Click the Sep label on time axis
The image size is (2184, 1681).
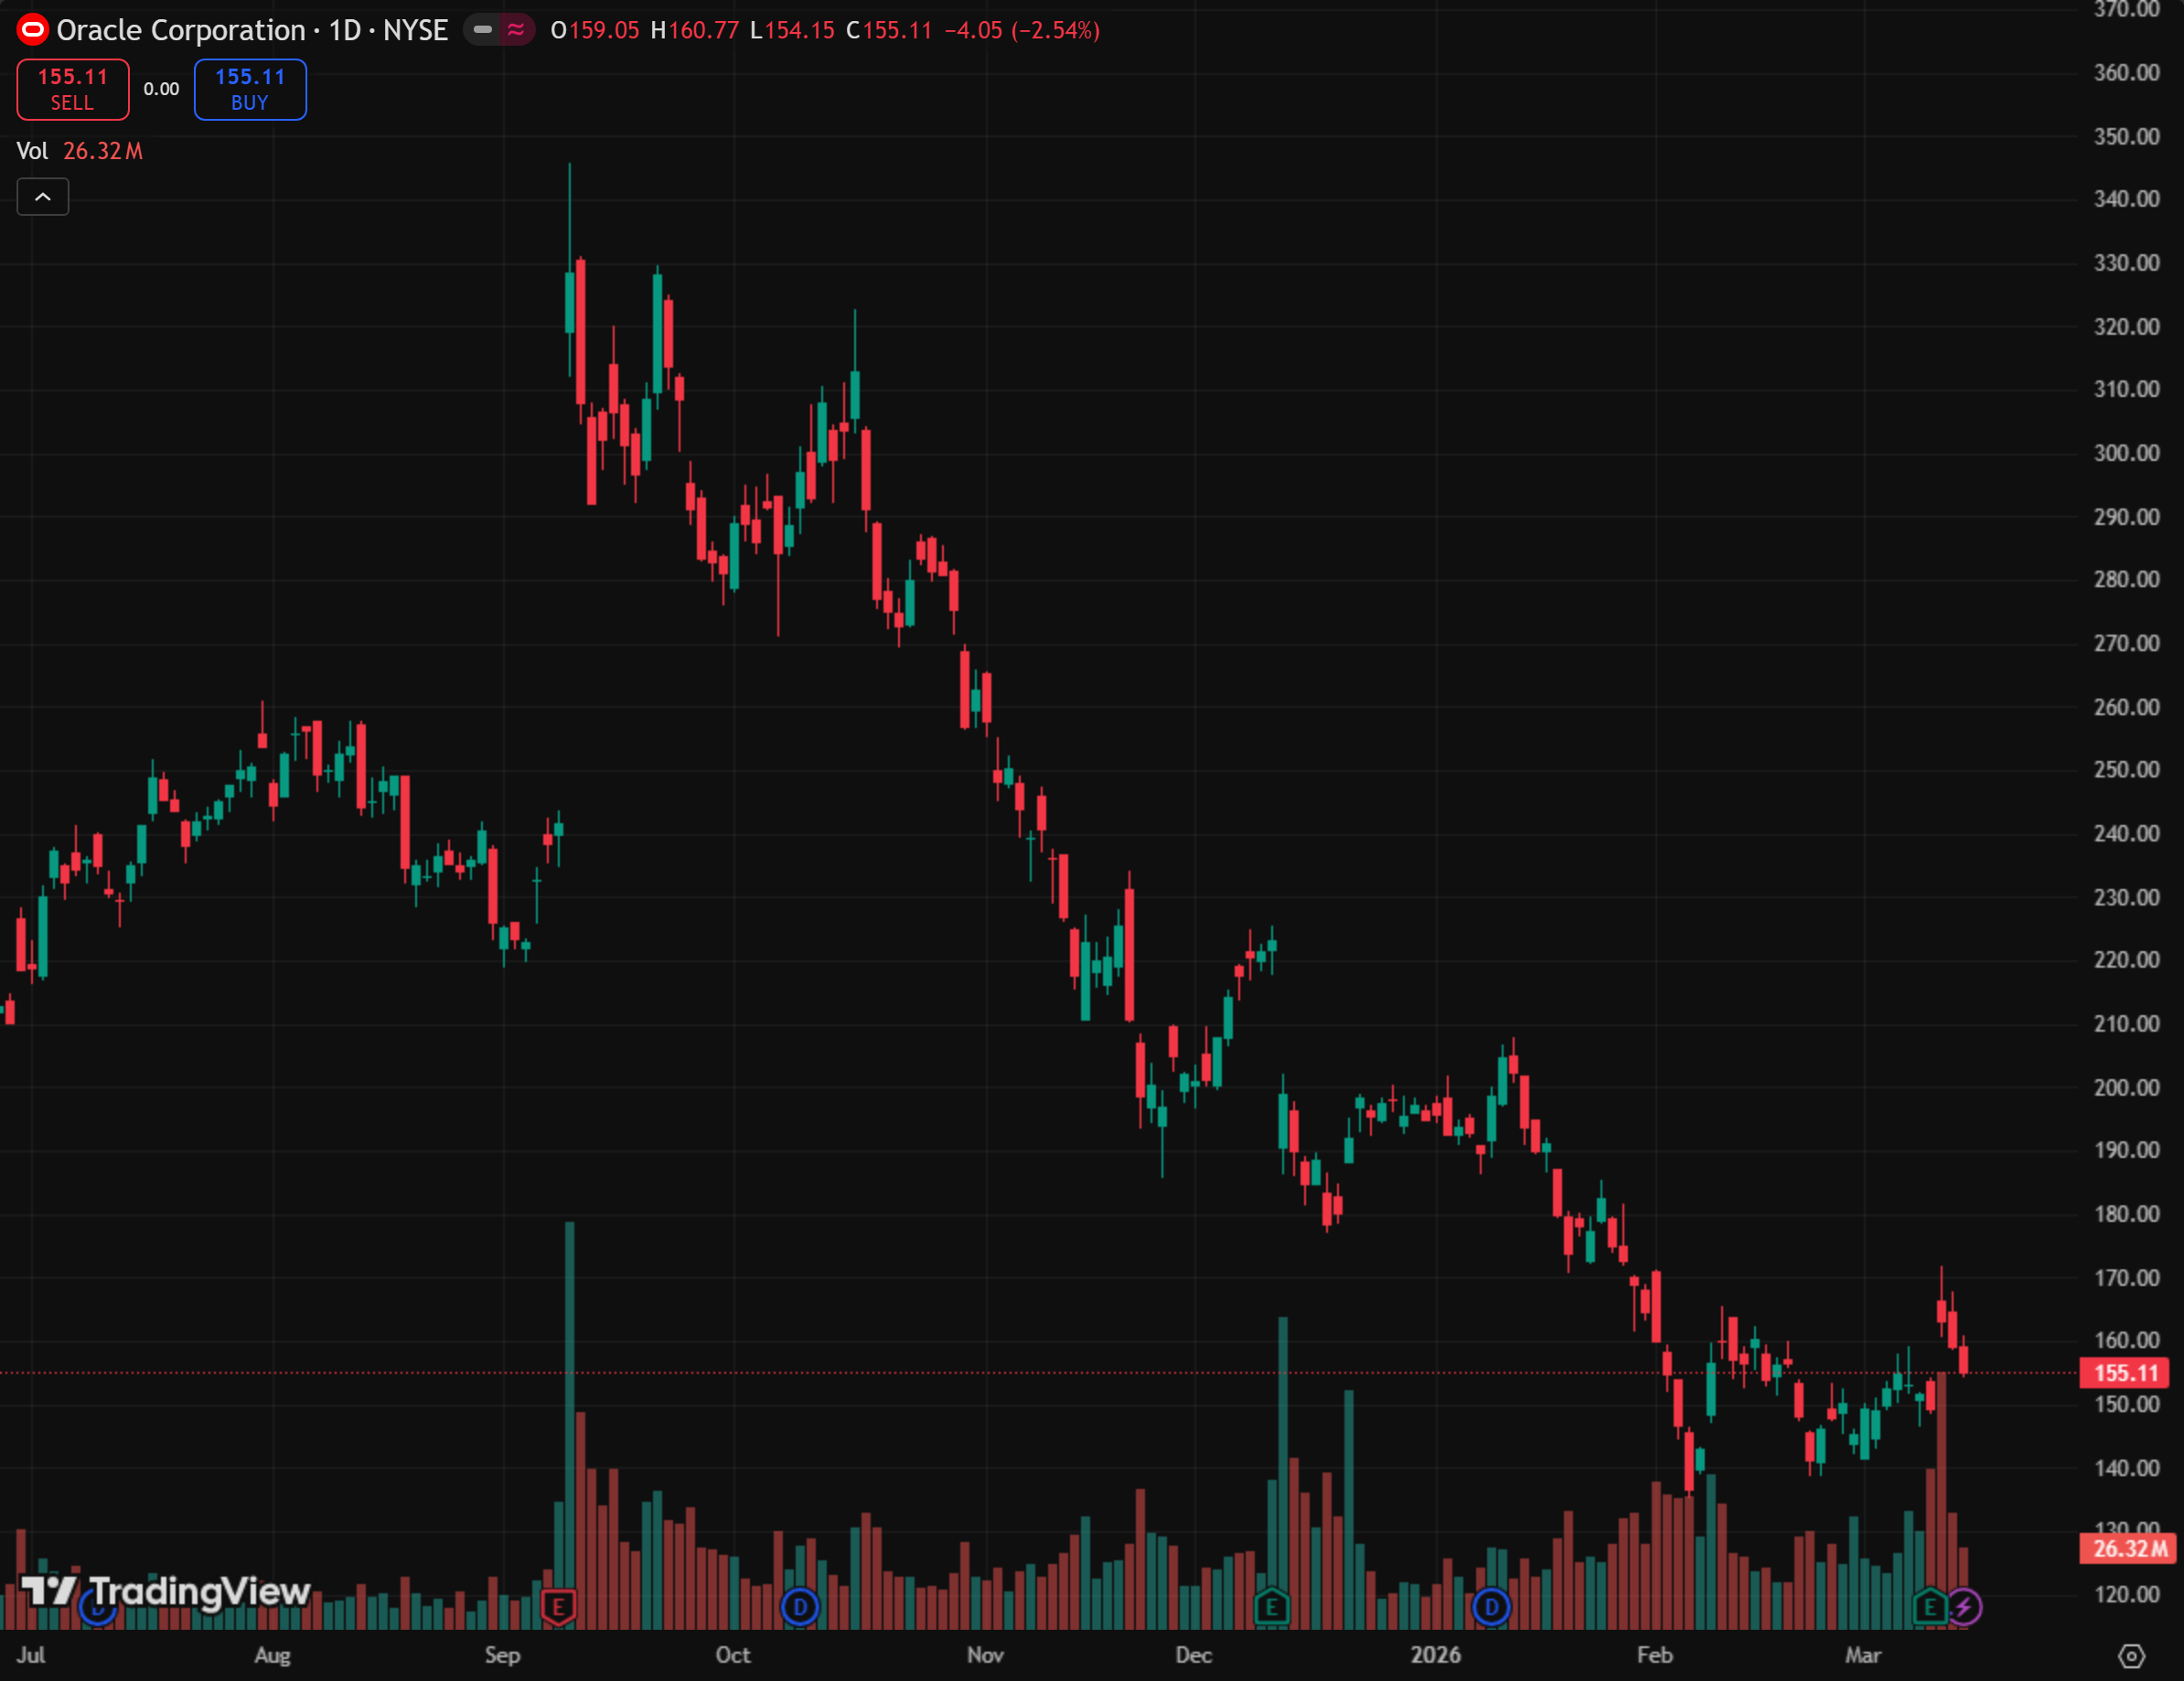point(502,1655)
